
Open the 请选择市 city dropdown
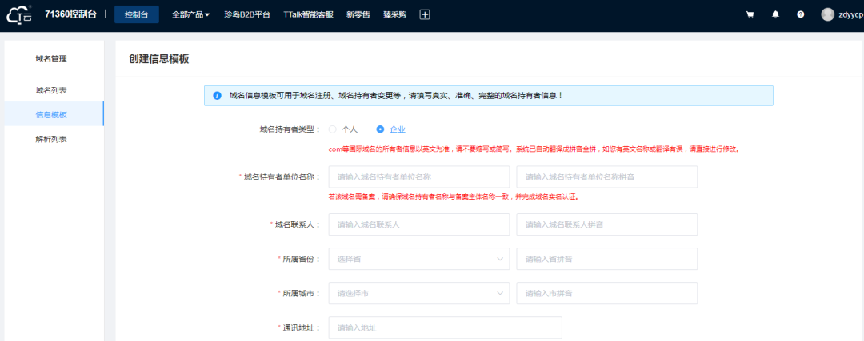419,293
